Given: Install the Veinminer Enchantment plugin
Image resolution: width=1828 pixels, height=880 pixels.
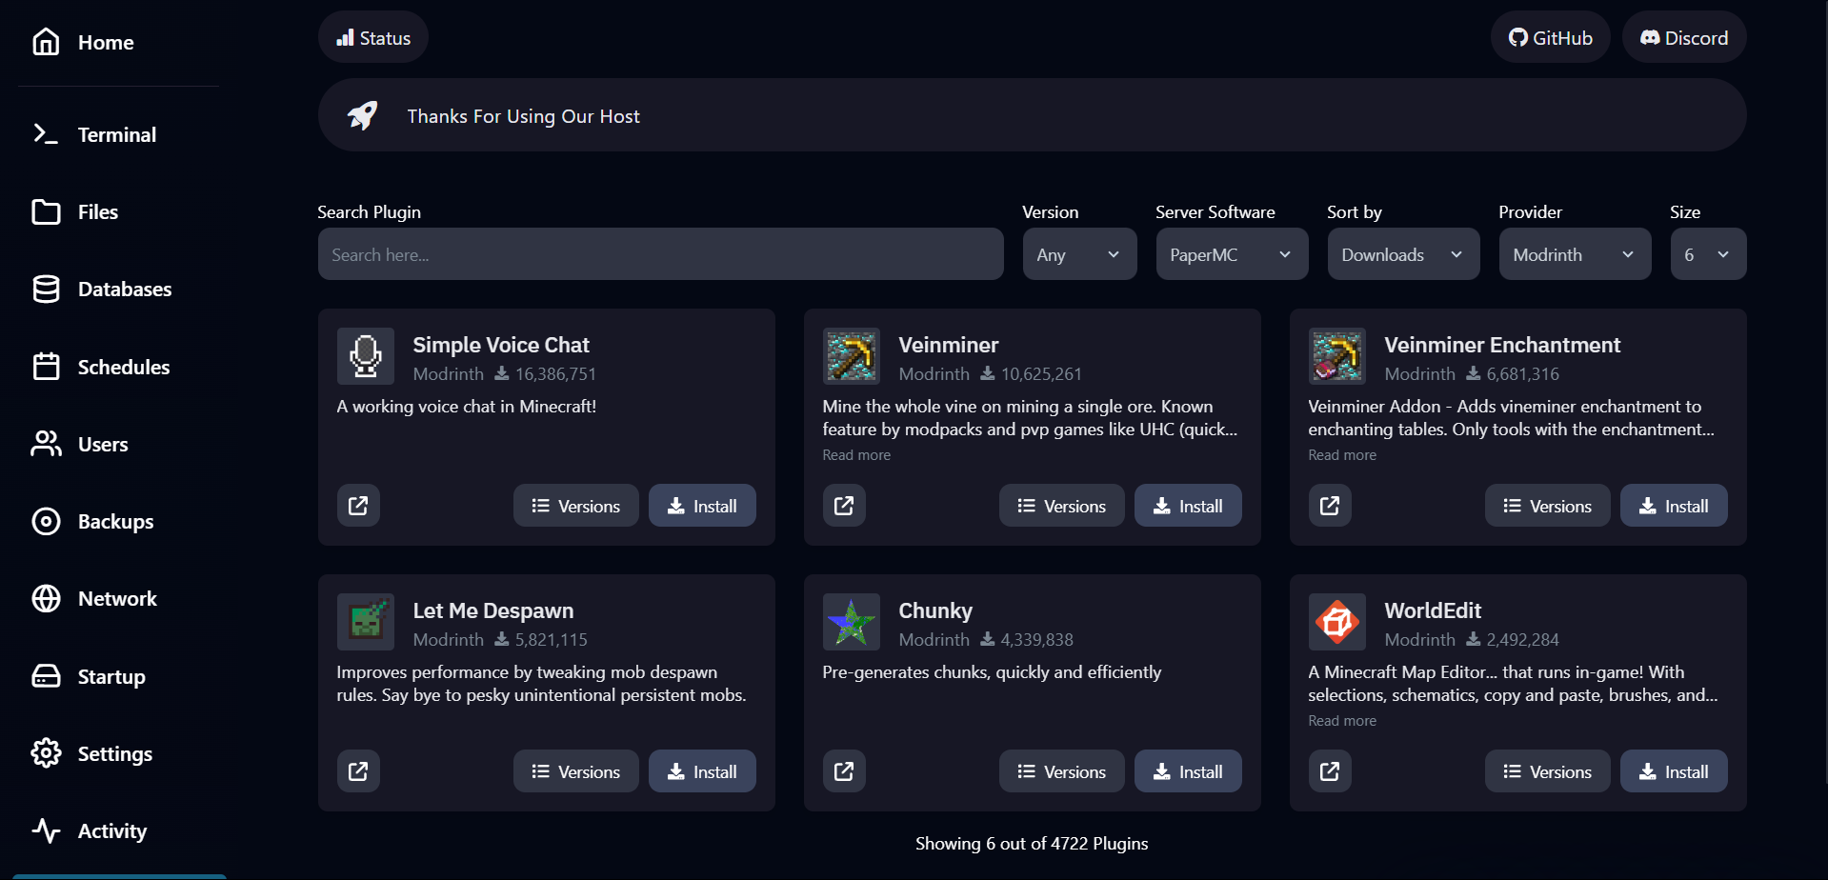Looking at the screenshot, I should [1674, 506].
